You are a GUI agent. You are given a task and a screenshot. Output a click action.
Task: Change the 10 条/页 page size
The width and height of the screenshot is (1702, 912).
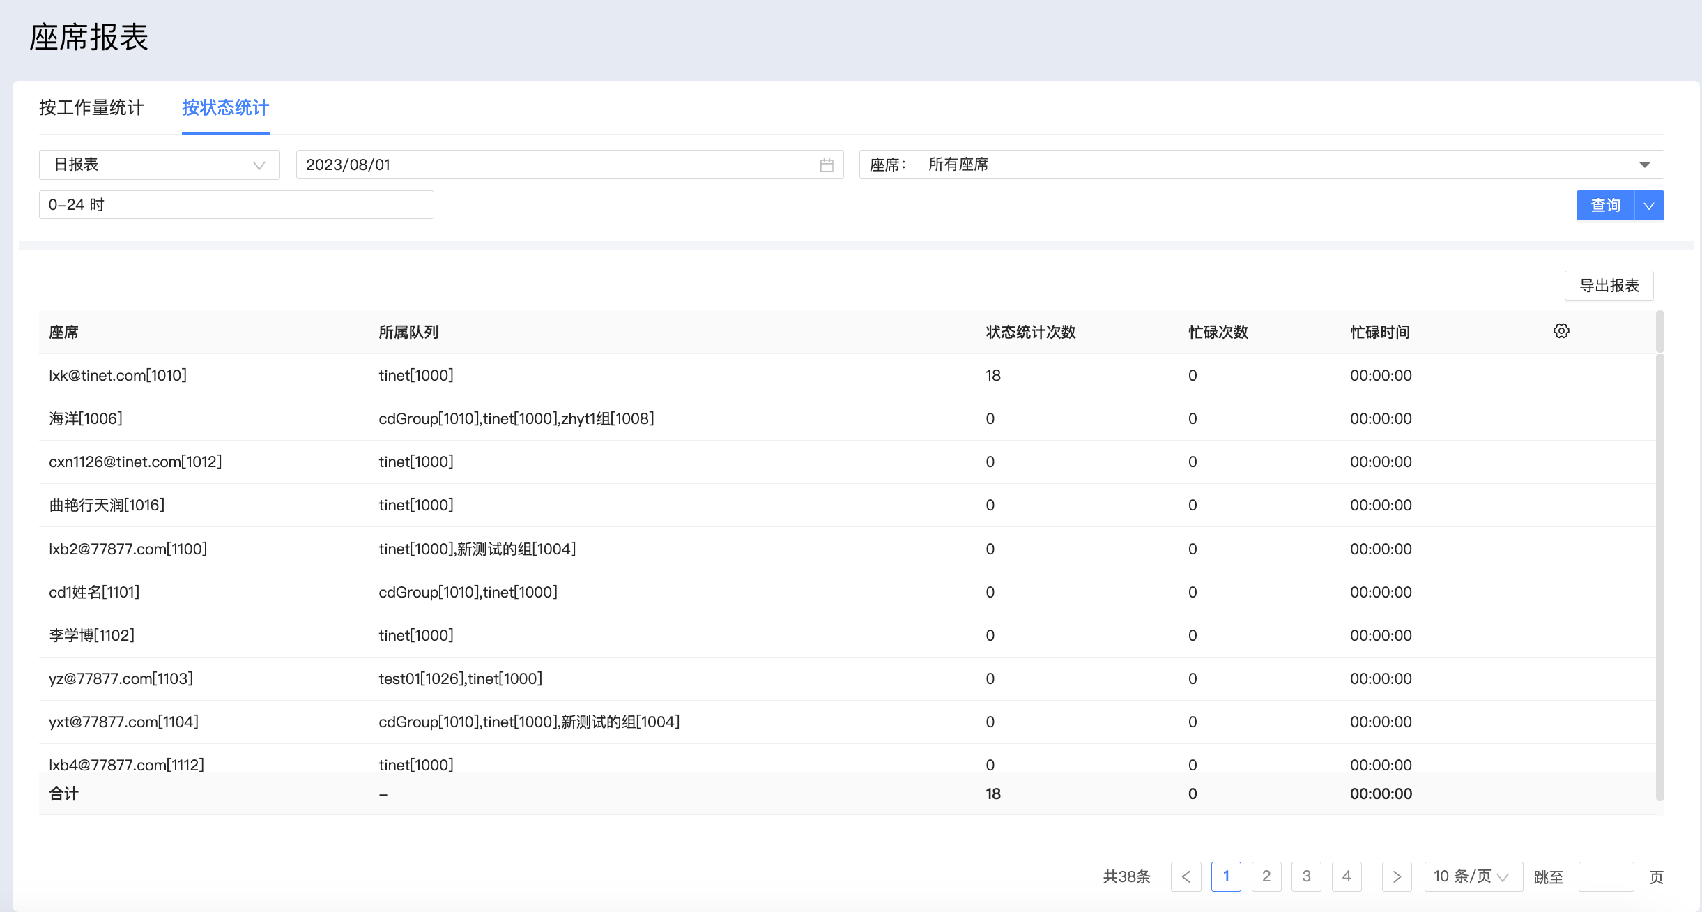coord(1473,876)
